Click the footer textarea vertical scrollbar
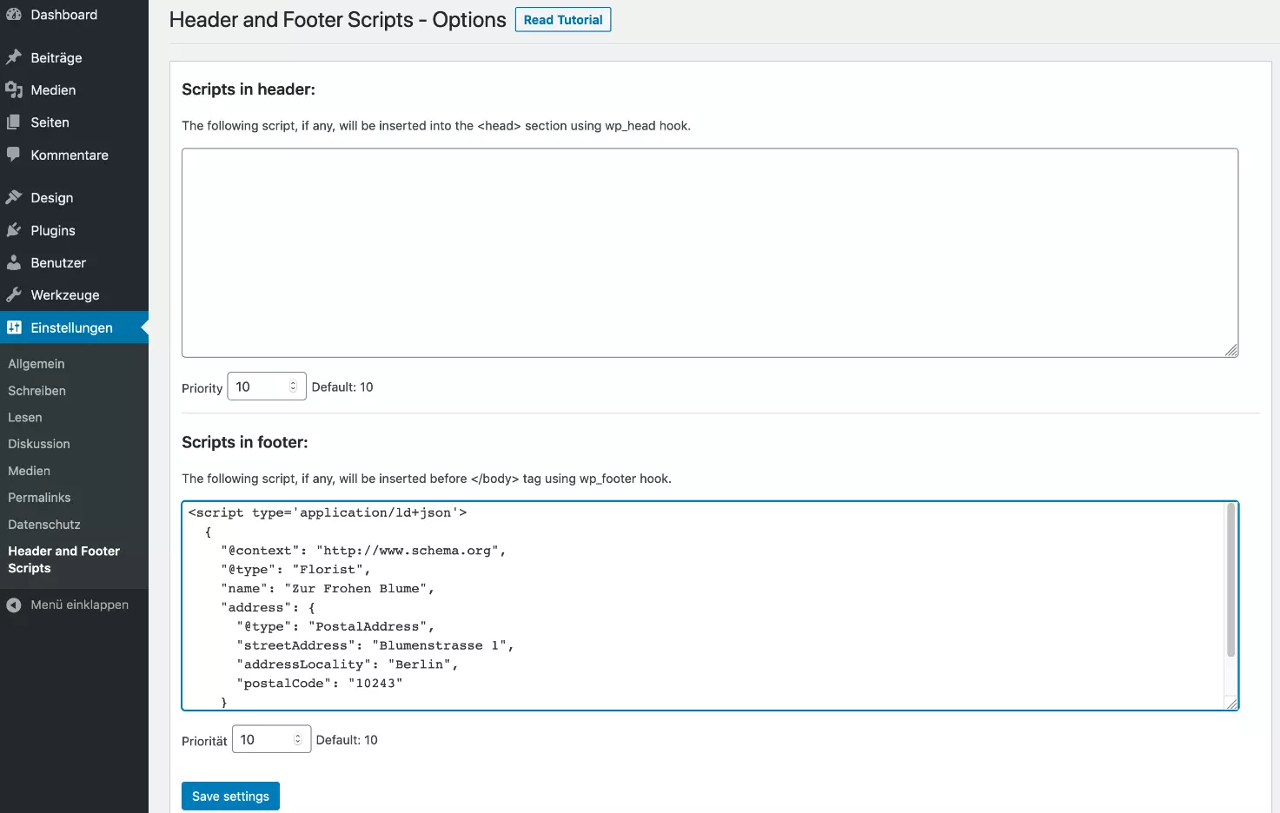Viewport: 1280px width, 813px height. (1230, 580)
